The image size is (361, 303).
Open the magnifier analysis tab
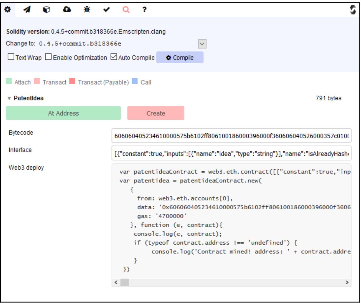tap(126, 10)
